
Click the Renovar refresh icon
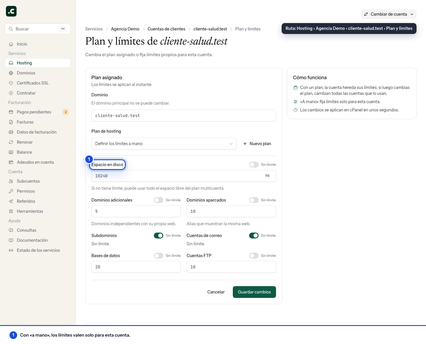tap(11, 142)
